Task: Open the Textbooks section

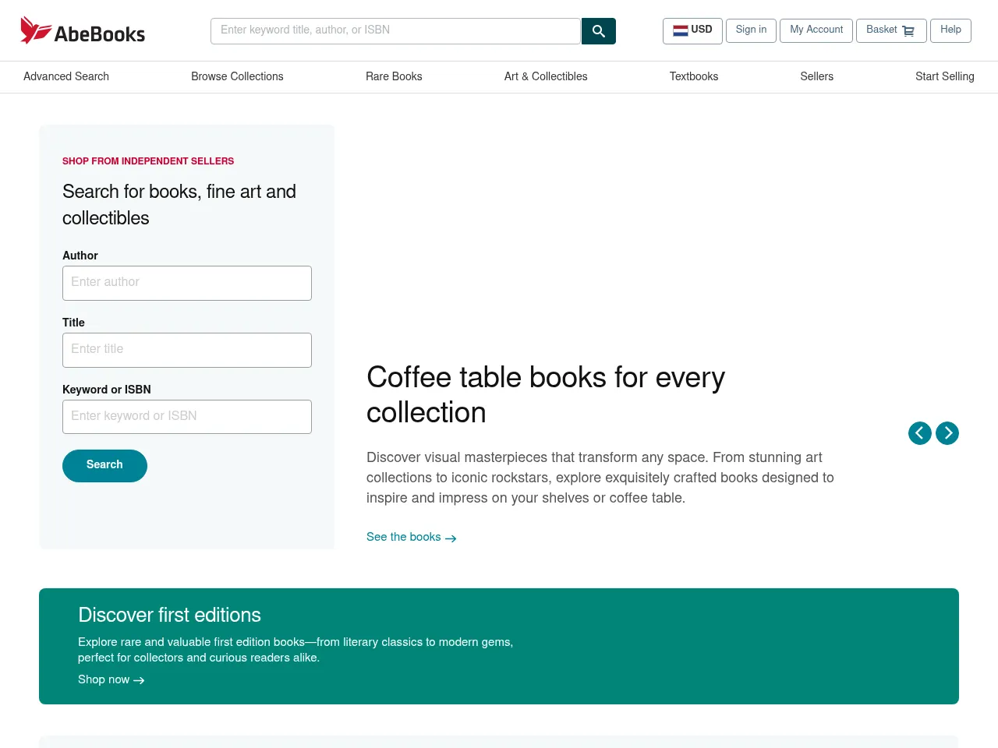Action: click(x=693, y=77)
